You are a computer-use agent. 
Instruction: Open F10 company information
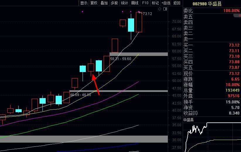coord(145,3)
